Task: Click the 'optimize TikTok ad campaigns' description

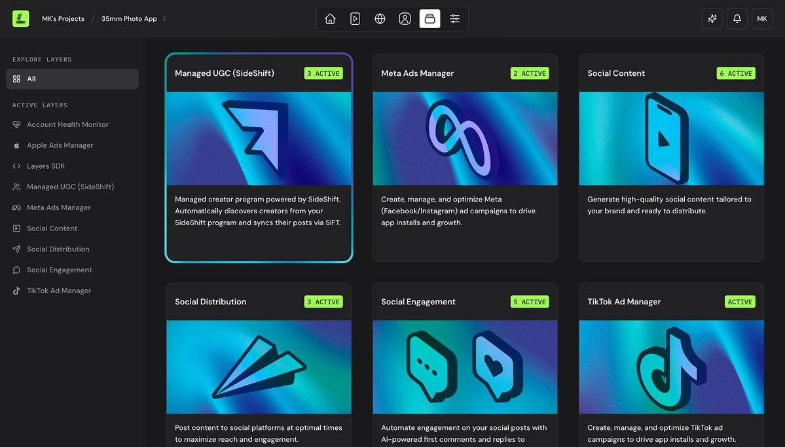Action: [x=662, y=433]
